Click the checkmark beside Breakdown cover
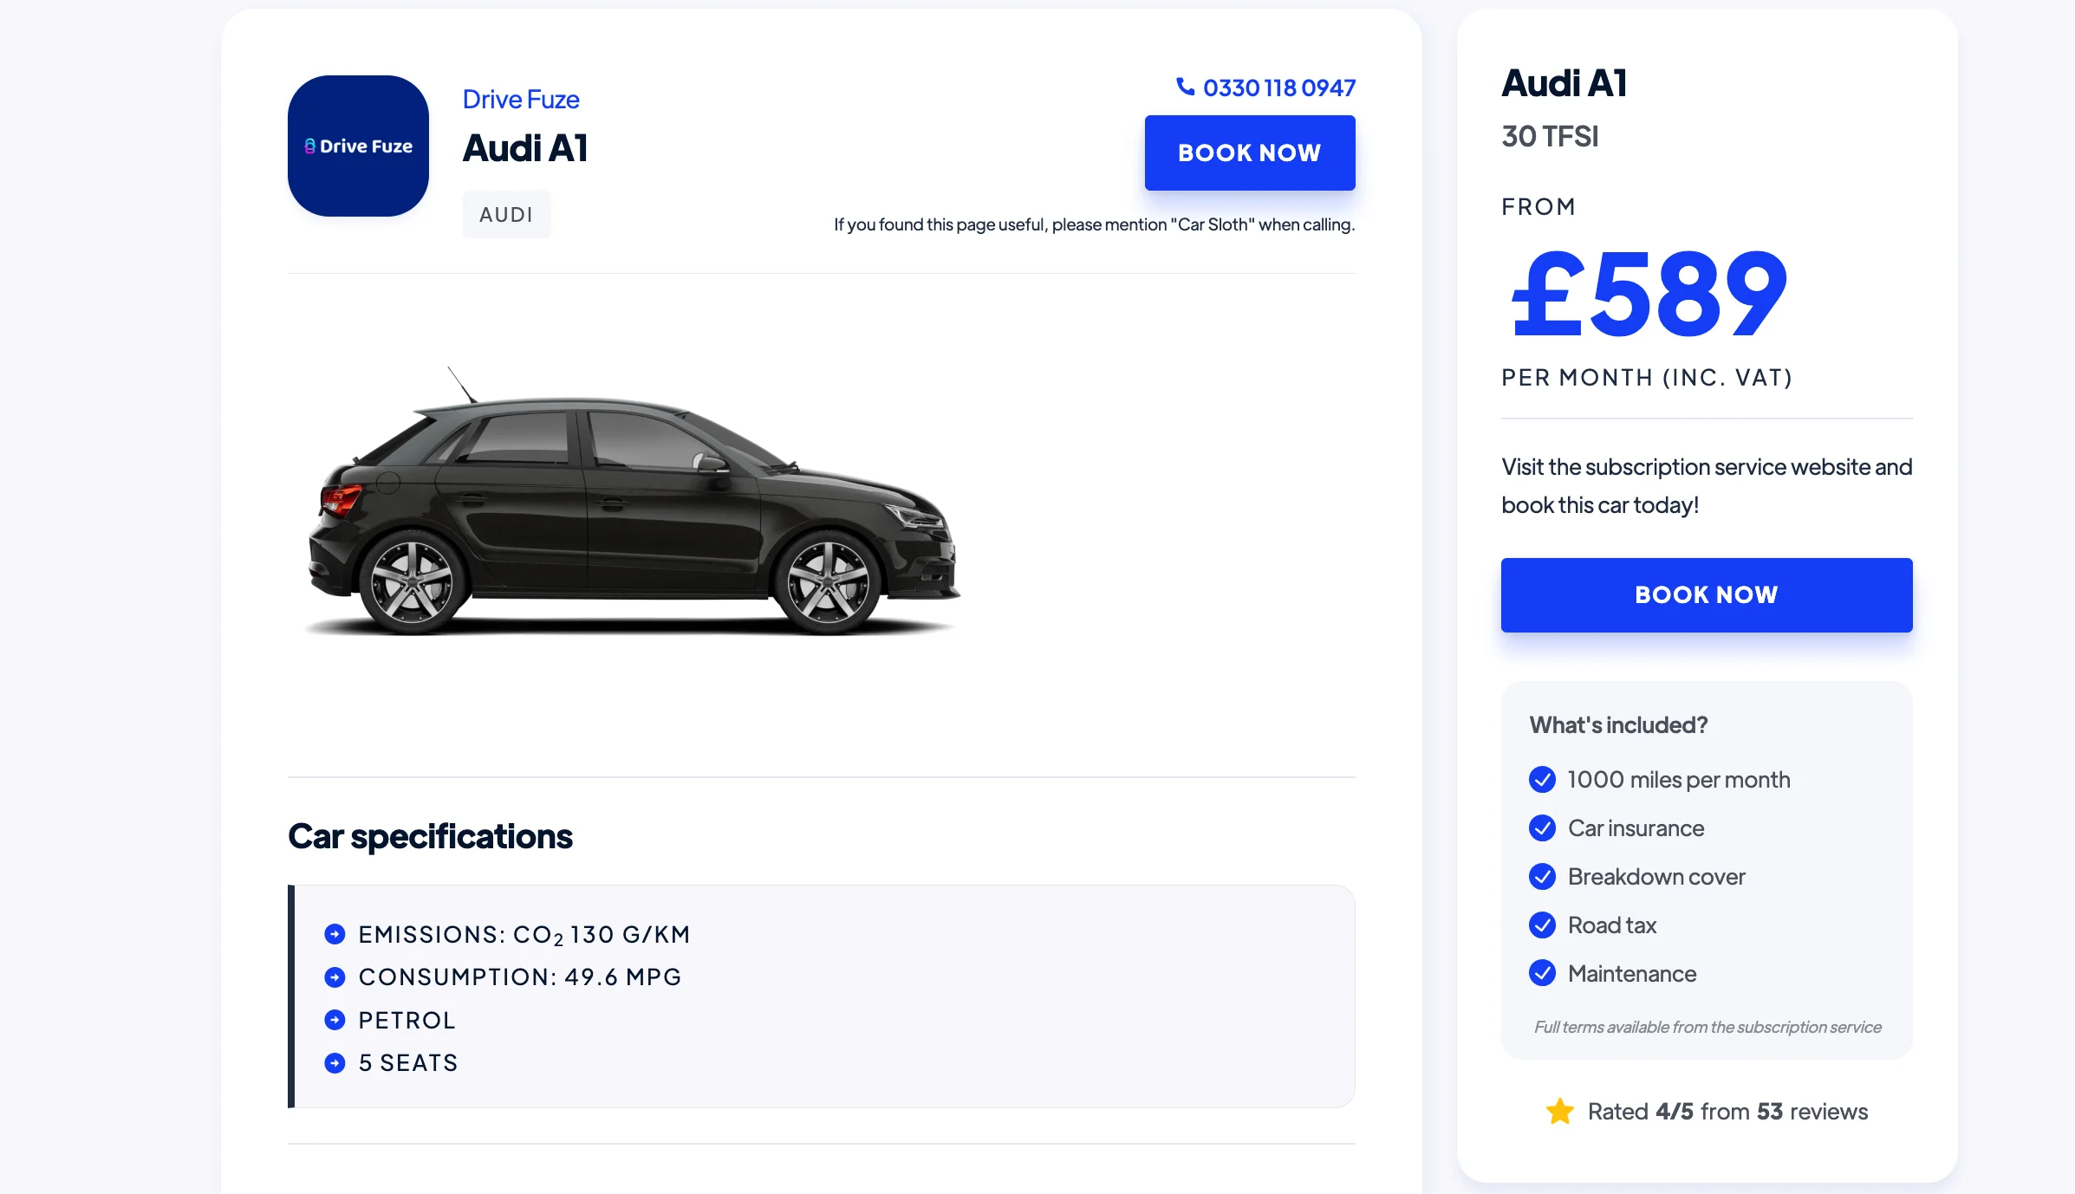Screen dimensions: 2075x1194 coord(1542,877)
